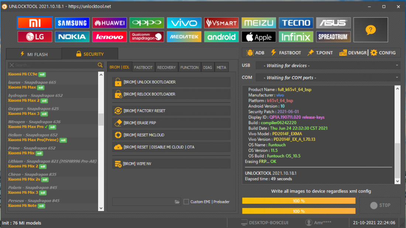Screen dimensions: 406x228
Task: Open the Lenovo brand tile
Action: 109,37
